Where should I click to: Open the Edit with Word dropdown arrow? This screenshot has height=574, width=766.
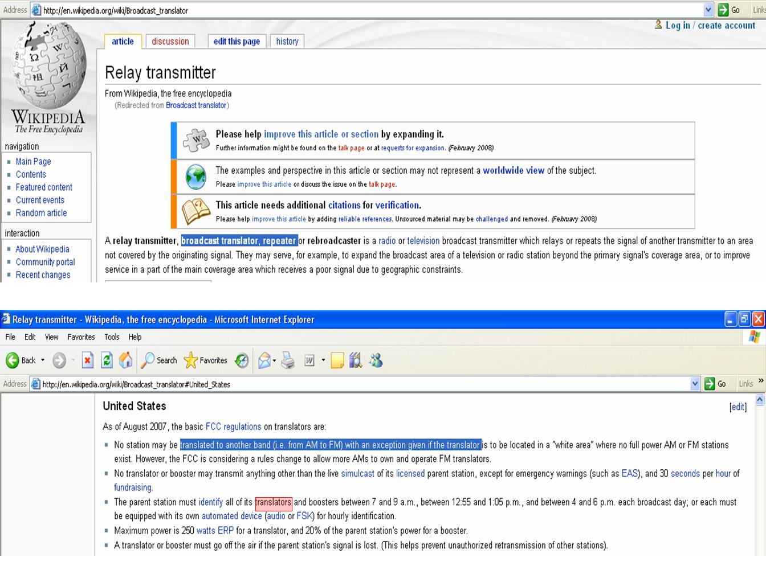click(x=323, y=360)
